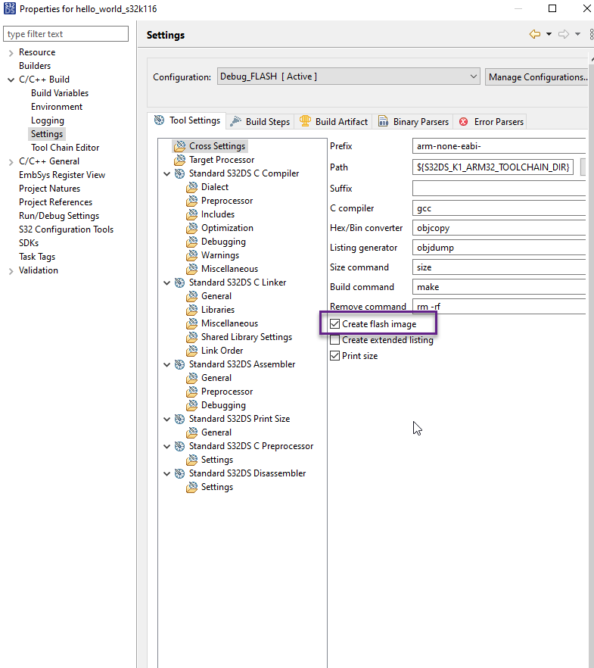Open Environment settings page
The width and height of the screenshot is (594, 668).
click(x=57, y=107)
